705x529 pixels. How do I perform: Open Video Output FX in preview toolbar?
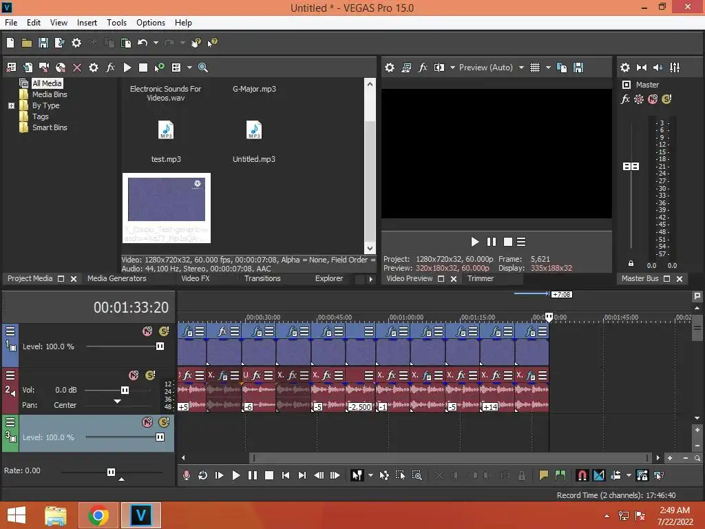click(423, 68)
